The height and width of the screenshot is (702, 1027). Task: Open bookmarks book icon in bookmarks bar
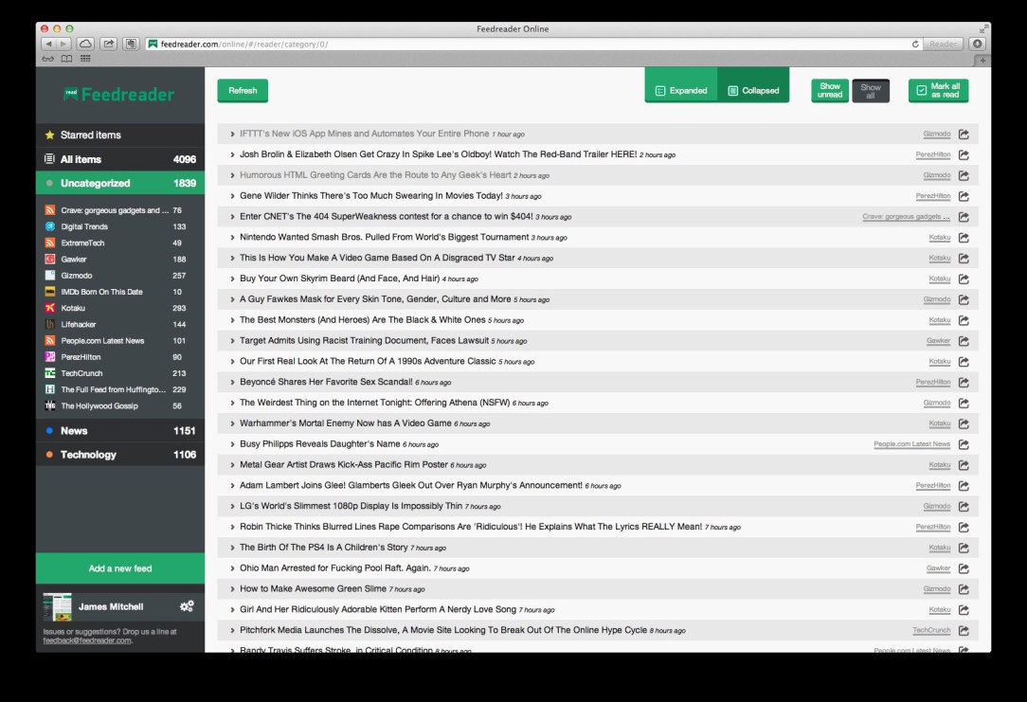pos(67,59)
